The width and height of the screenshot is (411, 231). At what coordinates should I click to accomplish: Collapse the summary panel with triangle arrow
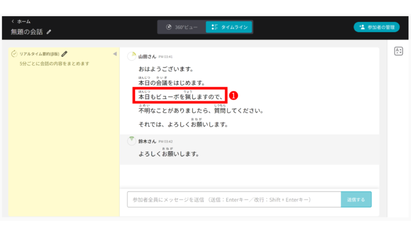[114, 54]
